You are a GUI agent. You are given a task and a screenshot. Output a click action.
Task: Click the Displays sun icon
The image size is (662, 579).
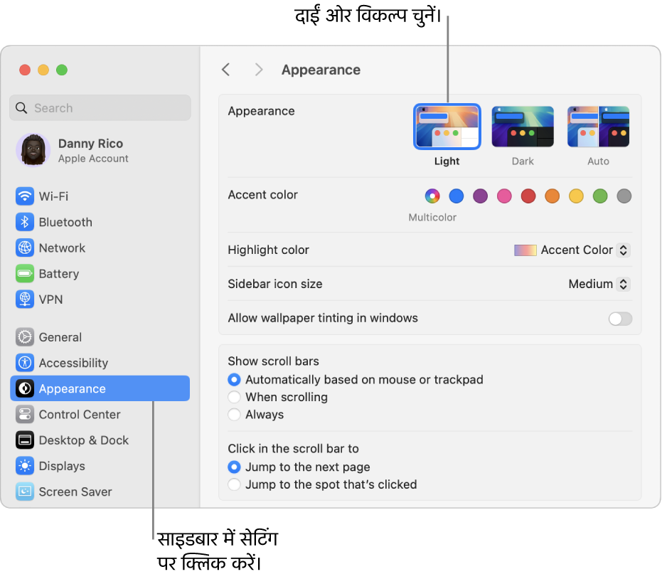click(25, 465)
